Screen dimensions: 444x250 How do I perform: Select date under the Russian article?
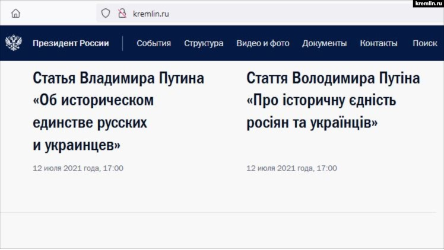pos(78,168)
